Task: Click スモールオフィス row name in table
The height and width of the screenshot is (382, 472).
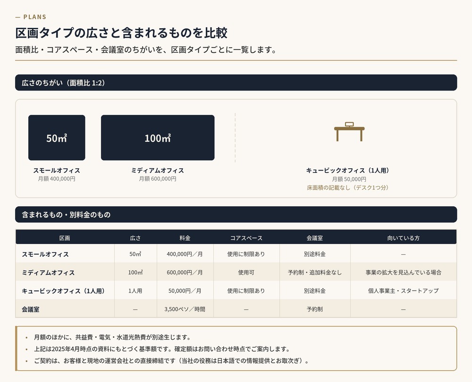Action: 45,254
